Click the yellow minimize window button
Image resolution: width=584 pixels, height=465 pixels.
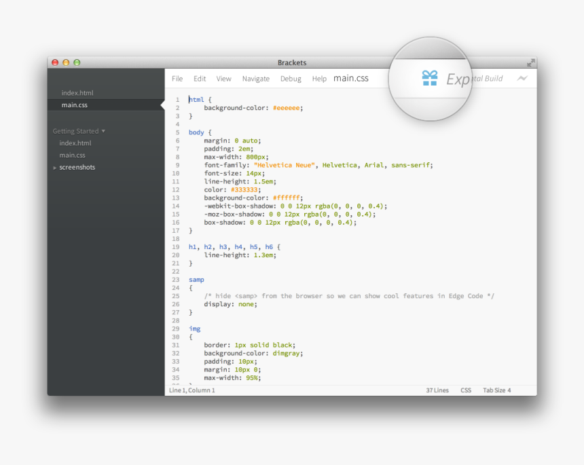[66, 62]
